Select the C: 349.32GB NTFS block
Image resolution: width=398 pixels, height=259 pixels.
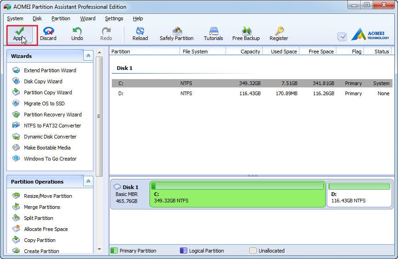(x=237, y=194)
